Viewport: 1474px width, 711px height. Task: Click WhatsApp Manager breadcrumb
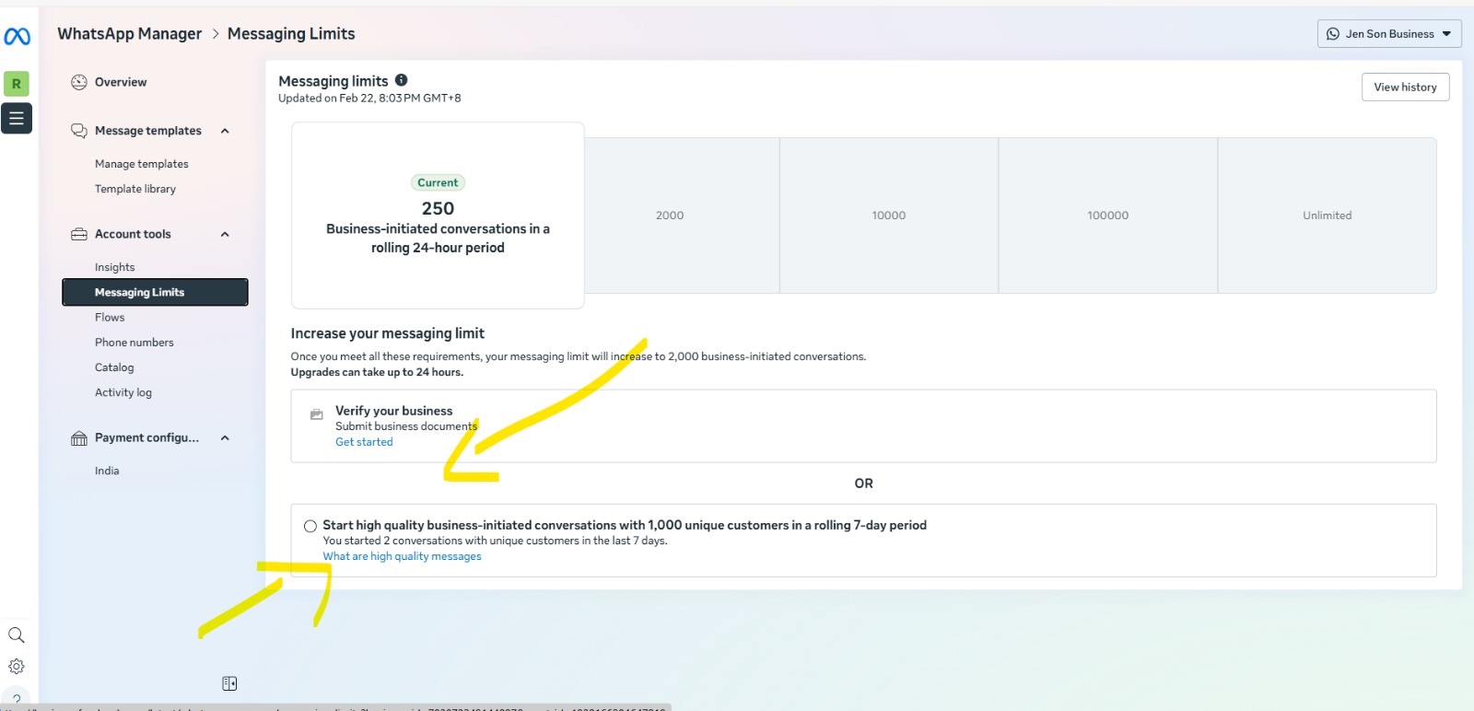click(130, 33)
